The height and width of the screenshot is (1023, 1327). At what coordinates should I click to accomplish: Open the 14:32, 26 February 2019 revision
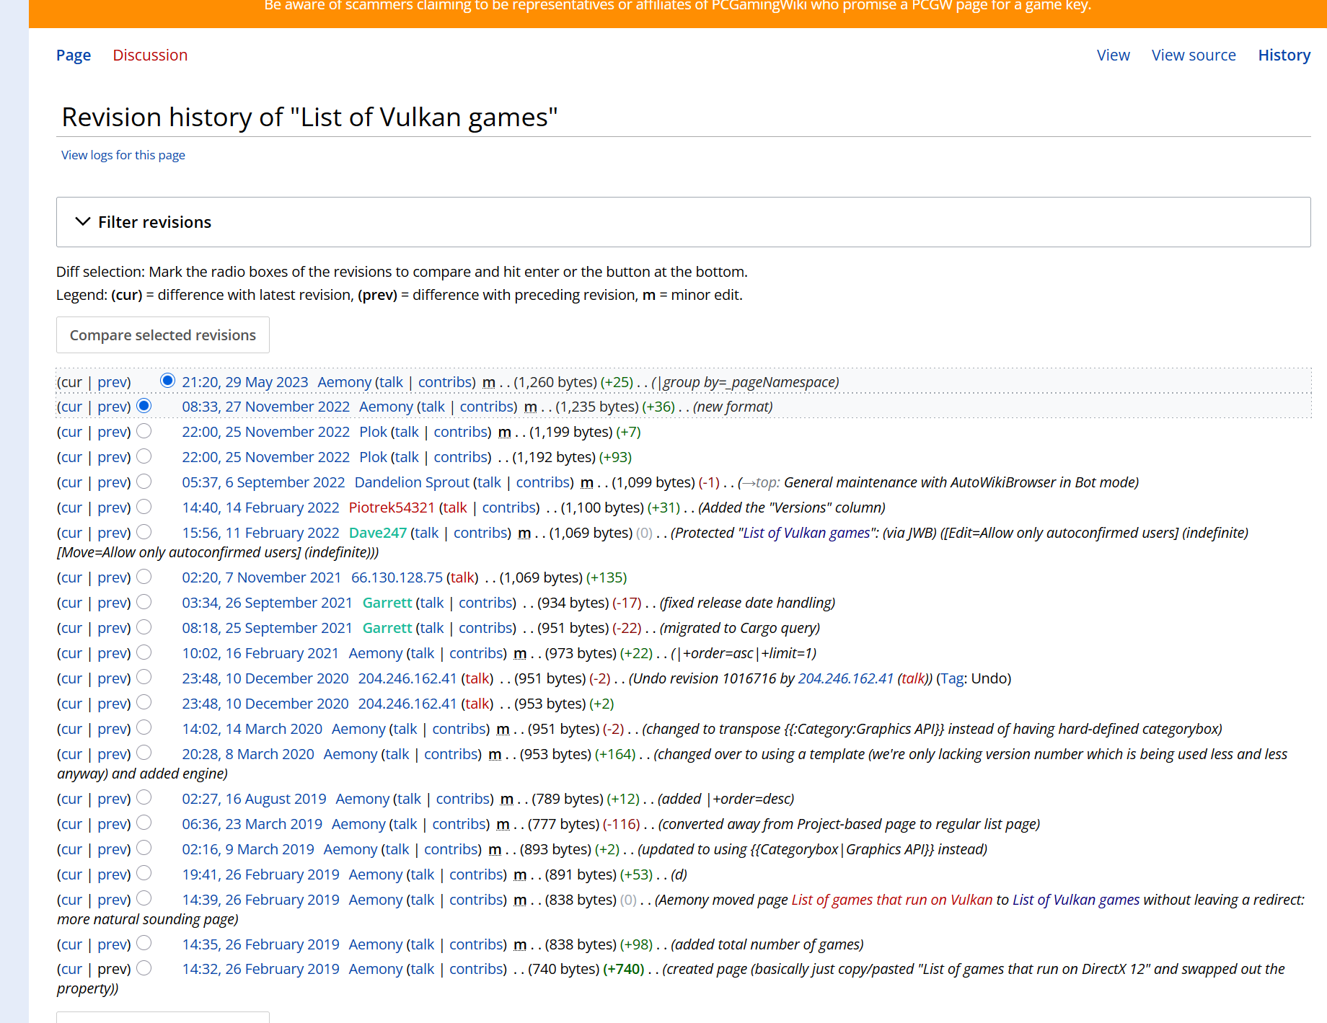(x=260, y=969)
